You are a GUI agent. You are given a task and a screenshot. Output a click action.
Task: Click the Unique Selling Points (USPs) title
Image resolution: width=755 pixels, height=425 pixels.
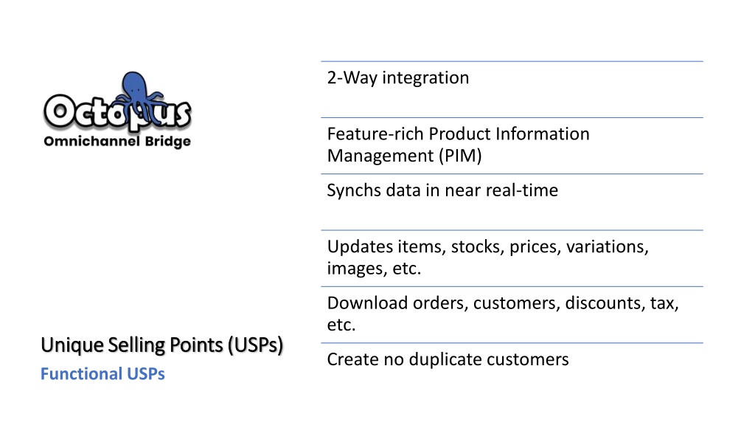(161, 345)
